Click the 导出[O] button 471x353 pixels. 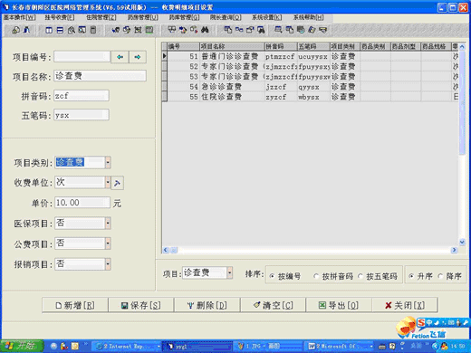(x=339, y=305)
